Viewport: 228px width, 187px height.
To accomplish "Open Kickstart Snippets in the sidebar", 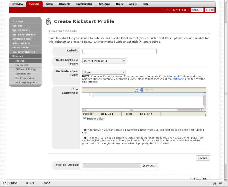I will [25, 82].
